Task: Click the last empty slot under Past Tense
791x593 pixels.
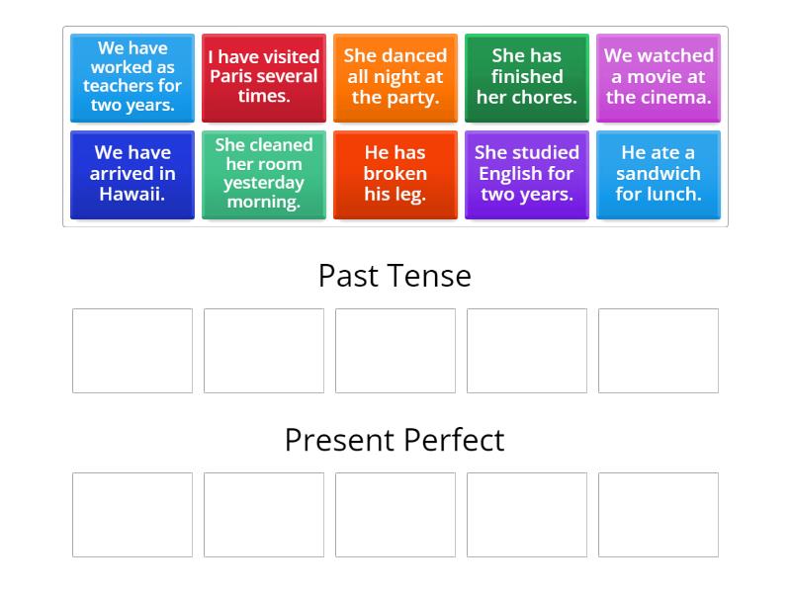Action: click(x=658, y=351)
